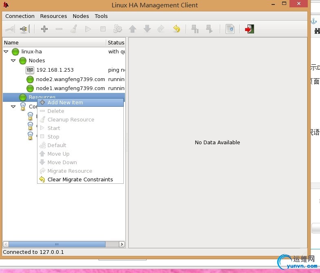
Task: Open the Resources menu
Action: [x=53, y=16]
